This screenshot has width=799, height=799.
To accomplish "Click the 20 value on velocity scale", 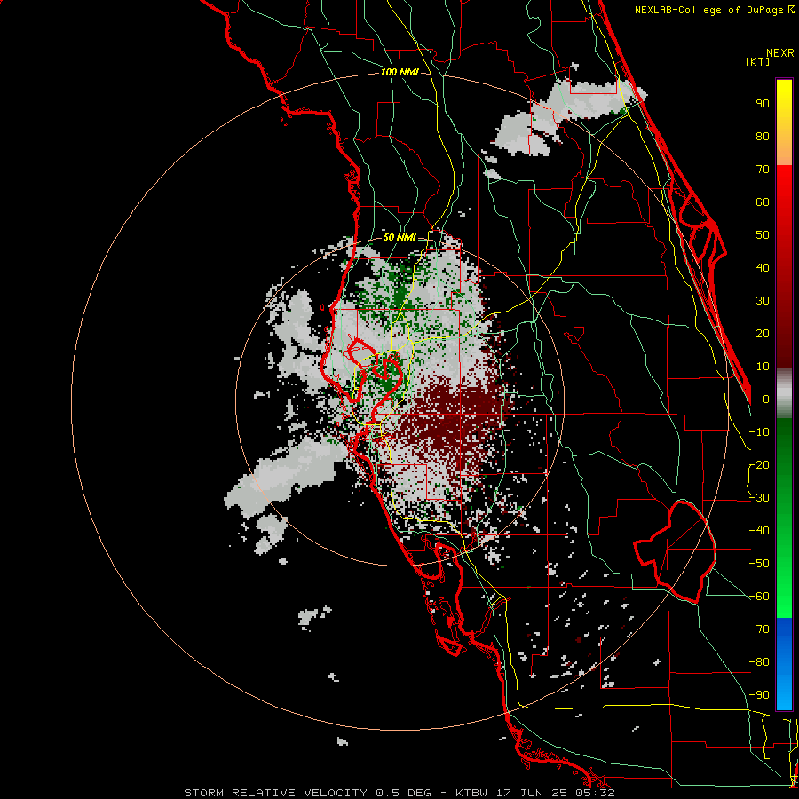I will tap(763, 334).
